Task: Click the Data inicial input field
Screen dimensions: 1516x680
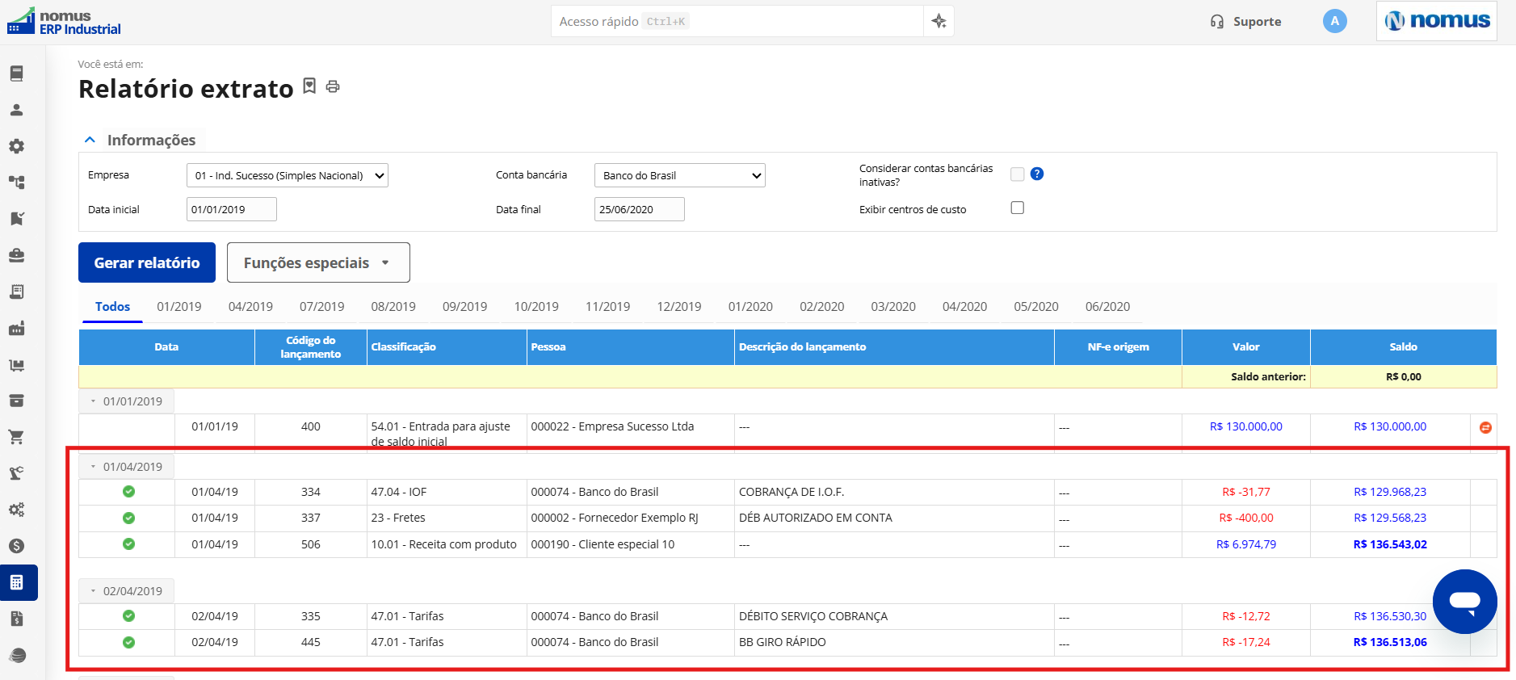Action: 232,209
